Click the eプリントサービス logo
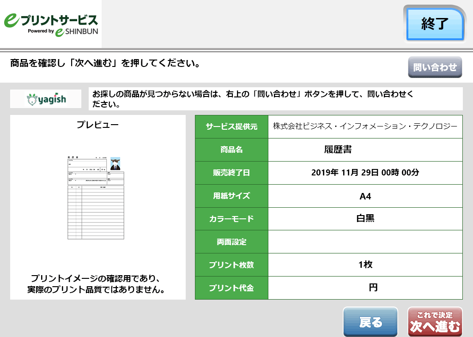The width and height of the screenshot is (473, 337). pos(51,24)
